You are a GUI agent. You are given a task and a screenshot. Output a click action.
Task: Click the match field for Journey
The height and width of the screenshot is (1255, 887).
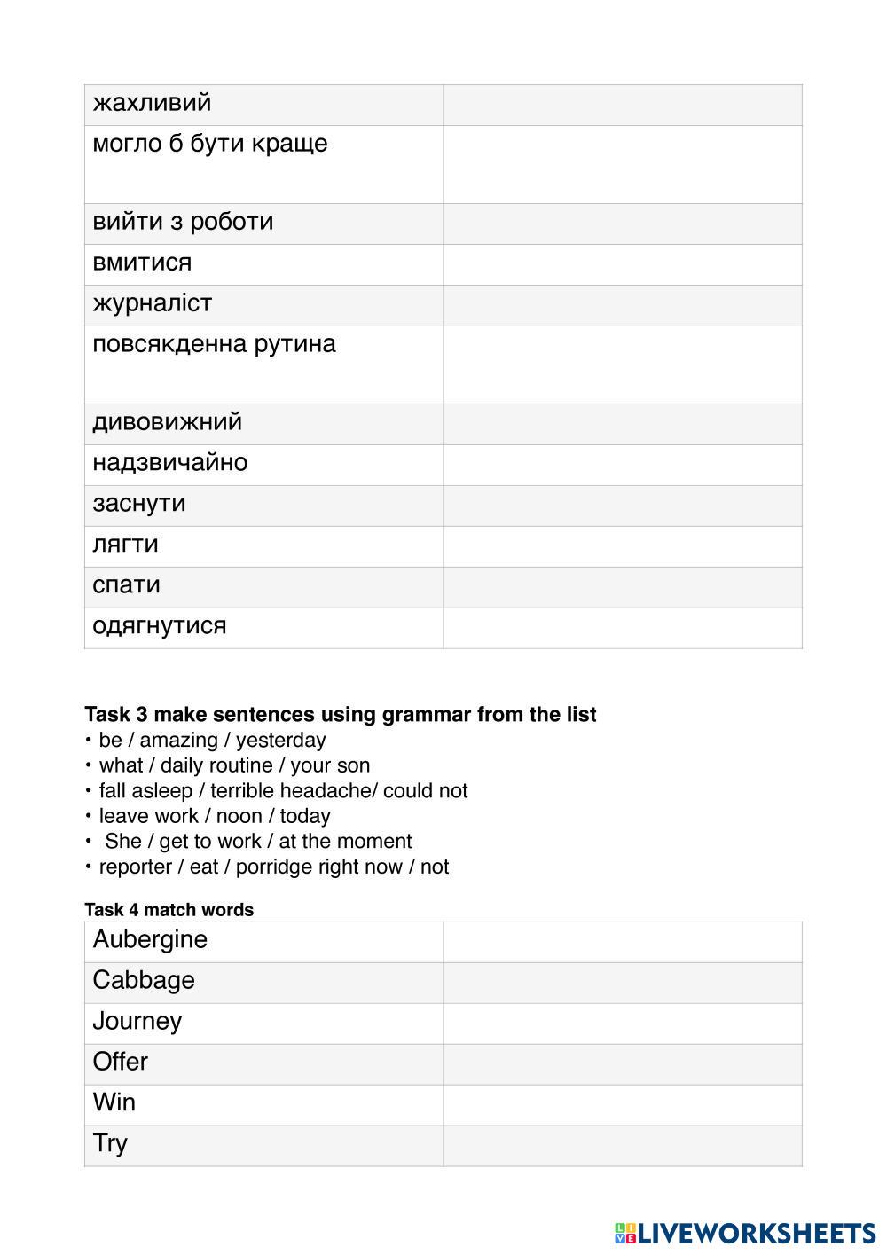(622, 1024)
